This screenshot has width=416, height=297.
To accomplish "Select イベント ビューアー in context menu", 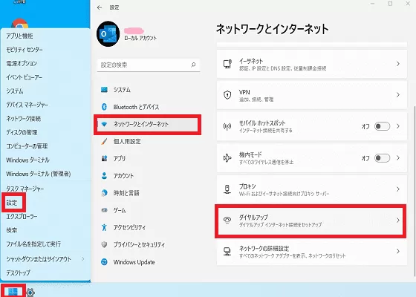I will coord(24,77).
